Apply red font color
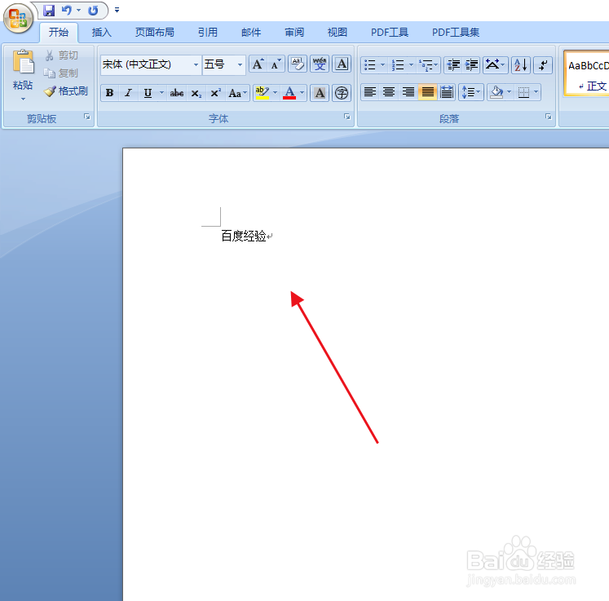This screenshot has height=601, width=609. pos(289,93)
